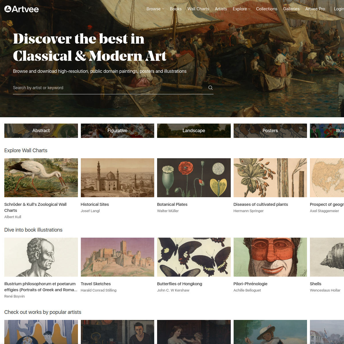Open the Travel Sketches title link
The height and width of the screenshot is (344, 344).
96,284
